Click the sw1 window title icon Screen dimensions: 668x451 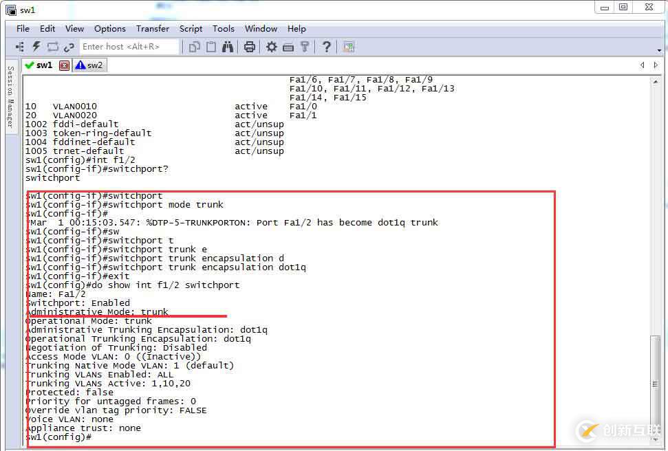click(x=10, y=10)
